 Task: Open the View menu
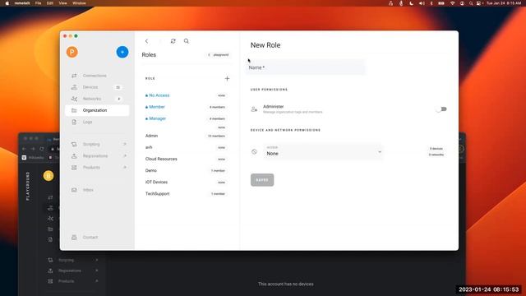(x=62, y=3)
